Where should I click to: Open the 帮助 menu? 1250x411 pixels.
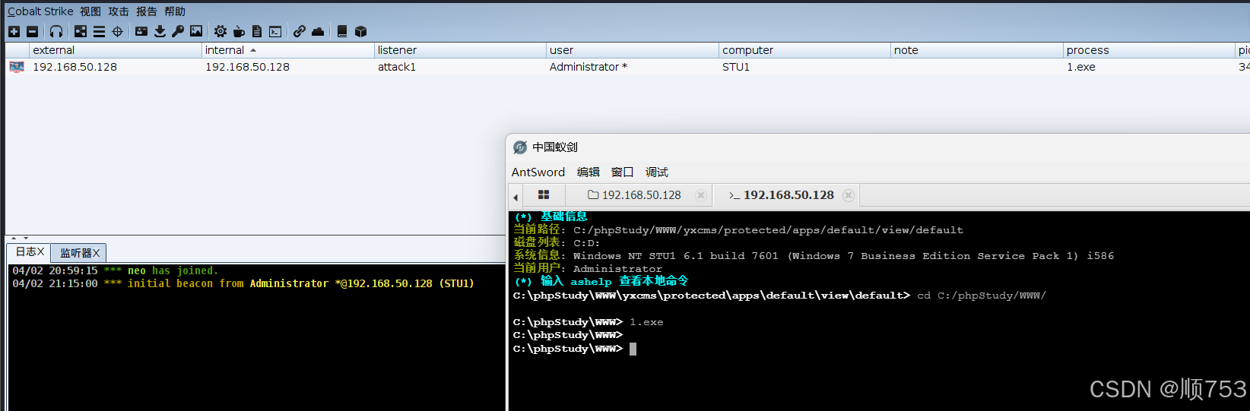point(175,11)
